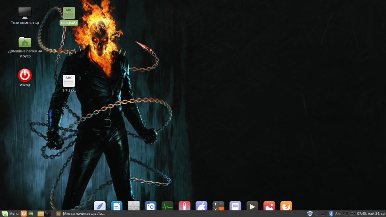Launch LibreOffice Writer from the dock

117,206
